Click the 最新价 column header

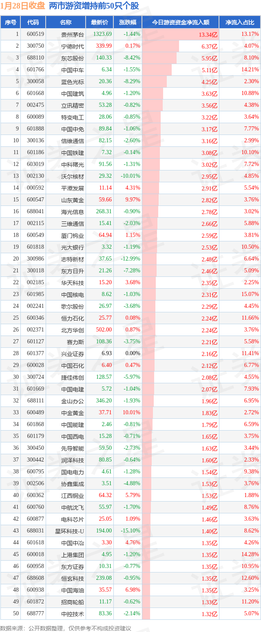(x=100, y=22)
